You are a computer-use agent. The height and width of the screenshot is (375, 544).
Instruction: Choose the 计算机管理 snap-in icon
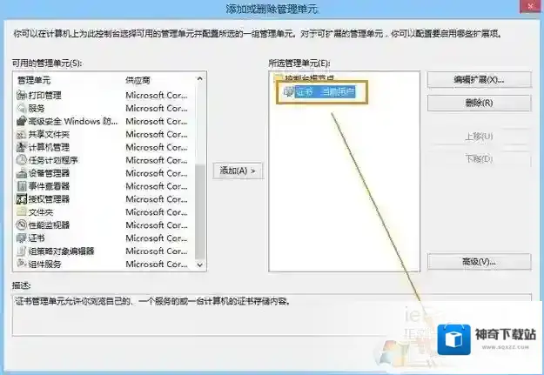tap(22, 147)
